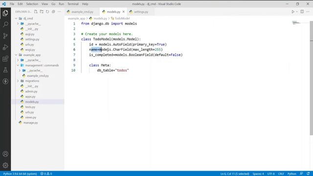Screen dimensions: 313x176
Task: Click the New File icon in Explorer
Action: point(36,12)
